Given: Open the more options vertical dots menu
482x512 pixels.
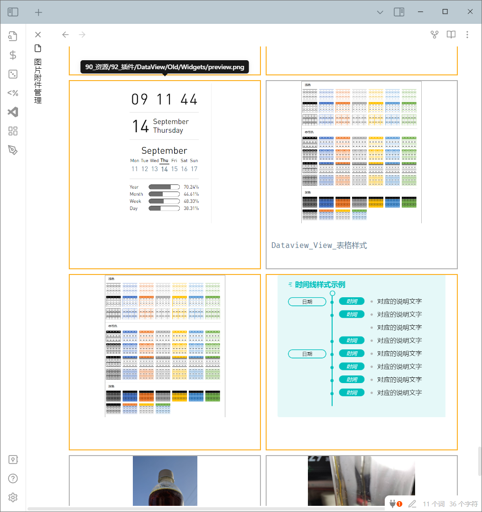Looking at the screenshot, I should (x=467, y=35).
